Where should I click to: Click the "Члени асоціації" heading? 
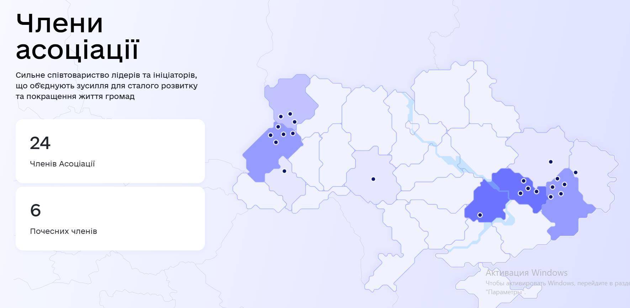coord(78,37)
